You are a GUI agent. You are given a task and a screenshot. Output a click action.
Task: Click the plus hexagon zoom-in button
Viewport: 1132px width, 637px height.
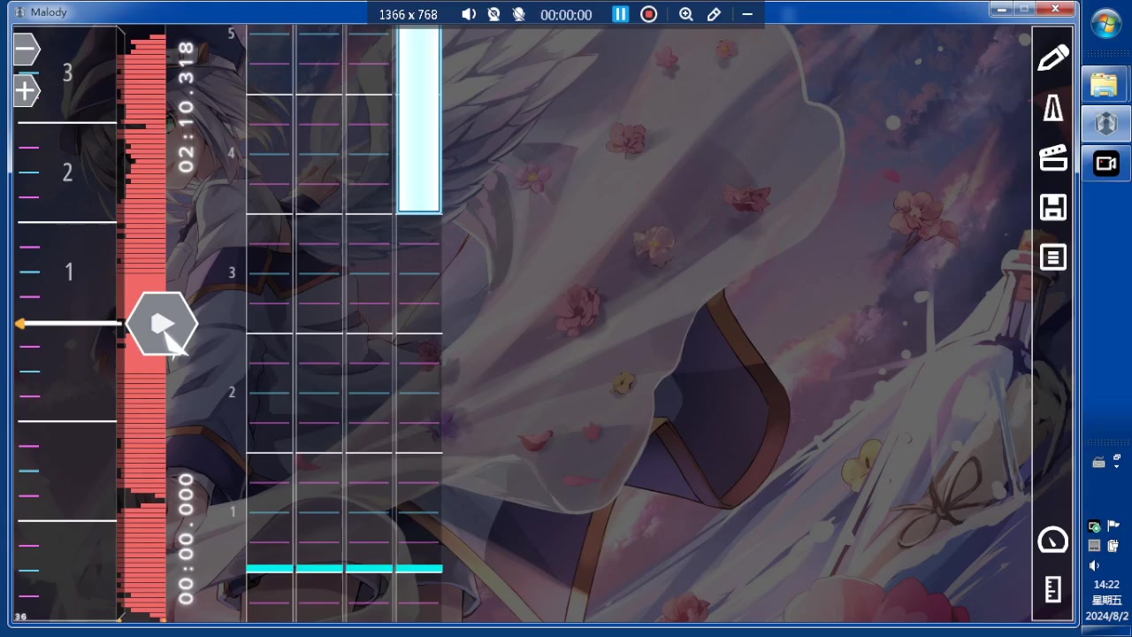(27, 90)
